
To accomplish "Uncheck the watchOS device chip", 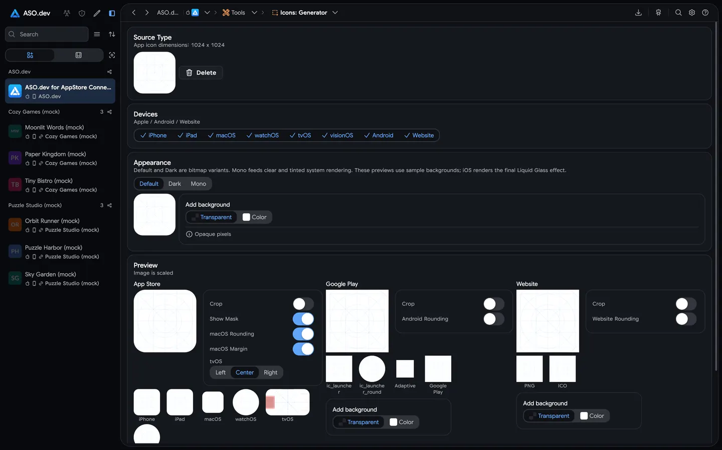I will click(x=262, y=135).
